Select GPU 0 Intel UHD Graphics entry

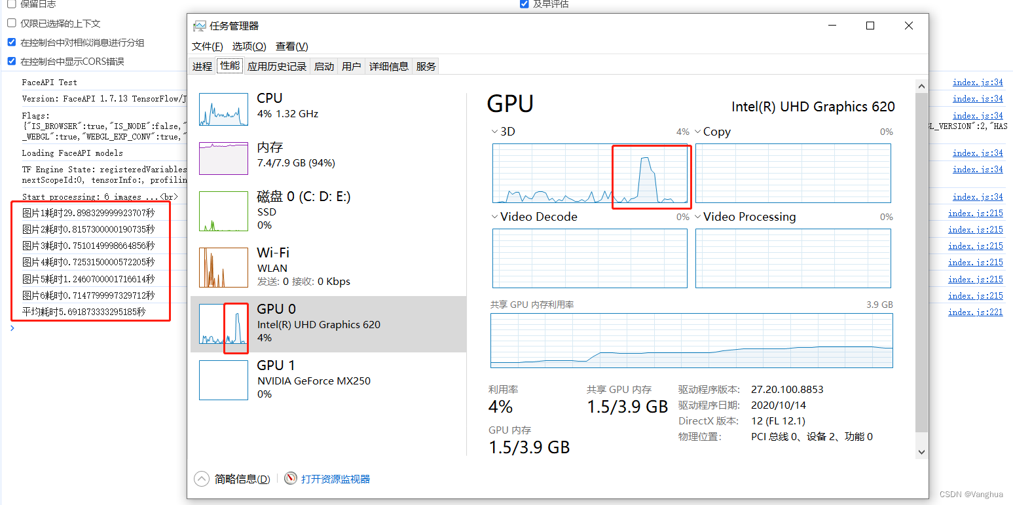tap(328, 324)
